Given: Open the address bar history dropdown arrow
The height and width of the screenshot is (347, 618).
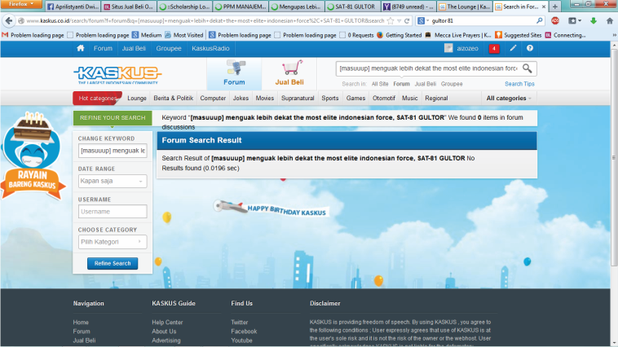Looking at the screenshot, I should coord(399,20).
